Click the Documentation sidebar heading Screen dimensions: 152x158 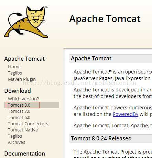(24, 154)
